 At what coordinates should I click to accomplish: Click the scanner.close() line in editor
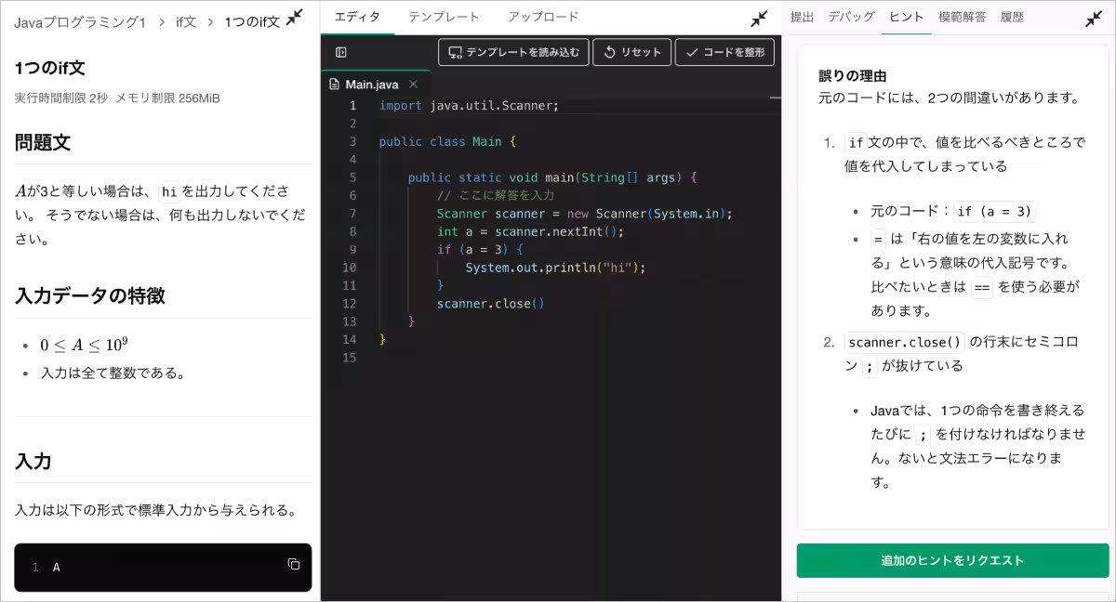click(x=490, y=303)
